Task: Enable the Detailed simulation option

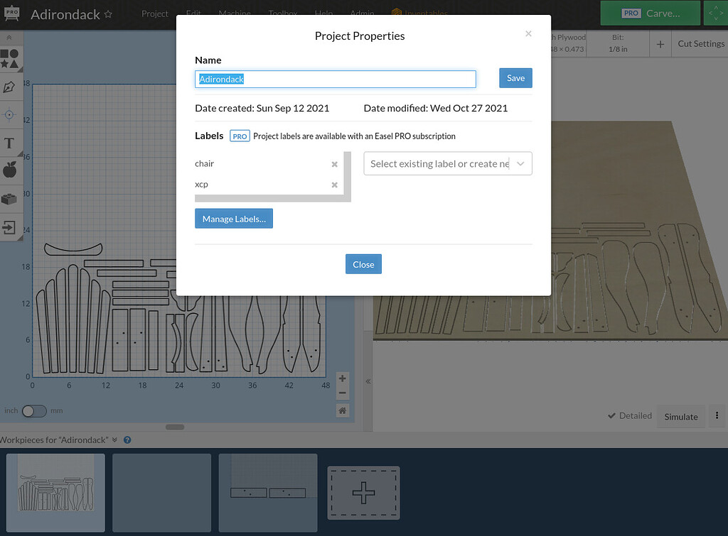Action: point(630,415)
